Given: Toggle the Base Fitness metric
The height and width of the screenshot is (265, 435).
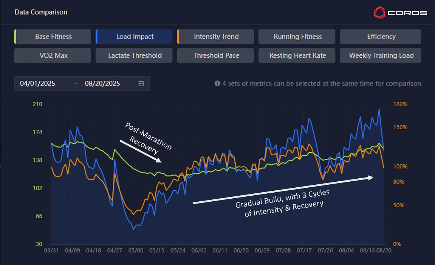Looking at the screenshot, I should (x=53, y=37).
